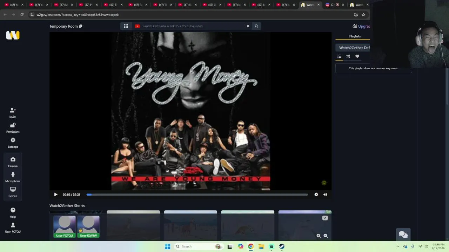Image resolution: width=449 pixels, height=252 pixels.
Task: Switch to the last Watch2Gether browser tab
Action: pos(359,5)
